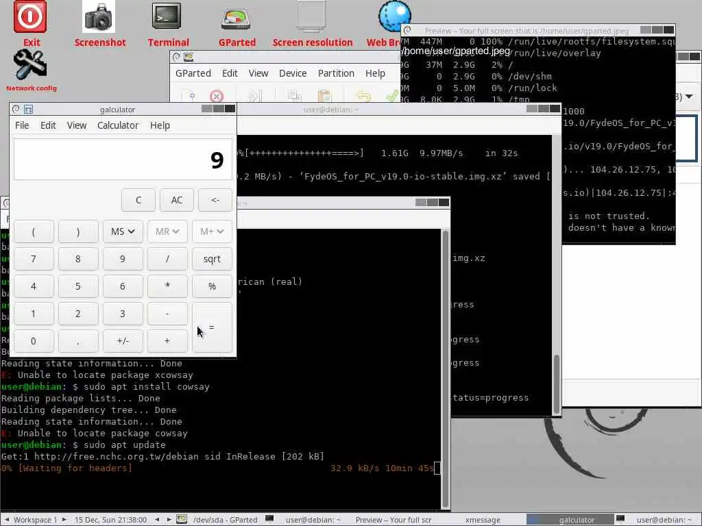This screenshot has height=526, width=702.
Task: Open galculator Help menu
Action: click(160, 125)
